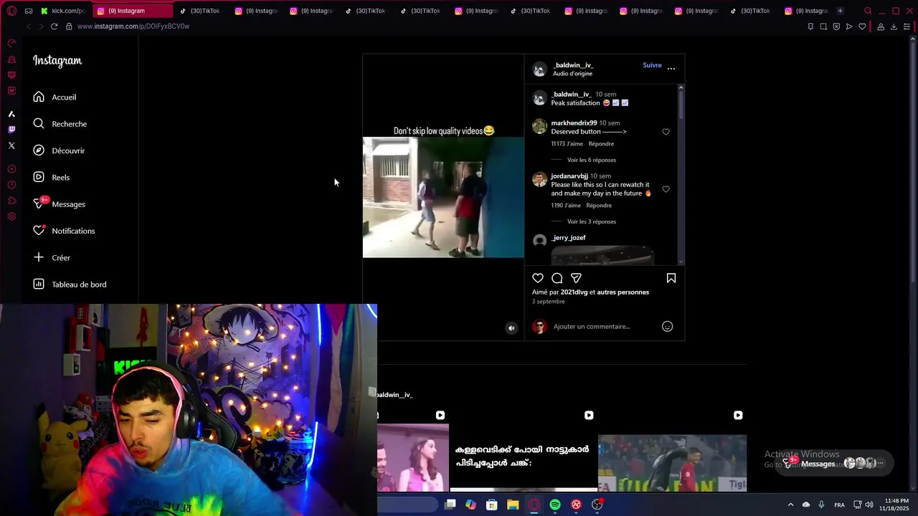Screen dimensions: 918x516
Task: Use the comments panel scrollbar
Action: coord(681,104)
